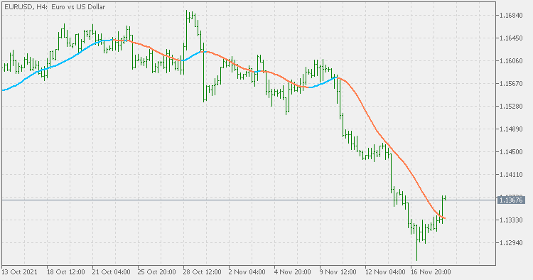This screenshot has height=280, width=533.
Task: Click the 1.16060 price axis label
Action: pos(511,61)
